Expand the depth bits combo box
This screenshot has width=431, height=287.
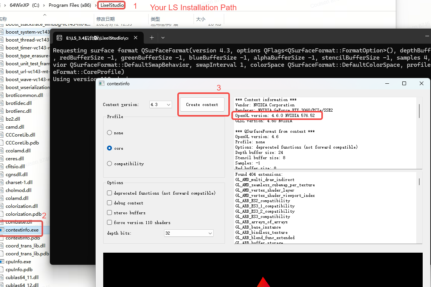(189, 233)
